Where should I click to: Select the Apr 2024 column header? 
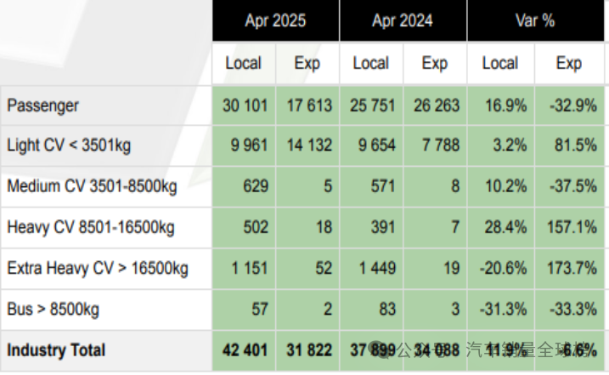click(x=403, y=20)
